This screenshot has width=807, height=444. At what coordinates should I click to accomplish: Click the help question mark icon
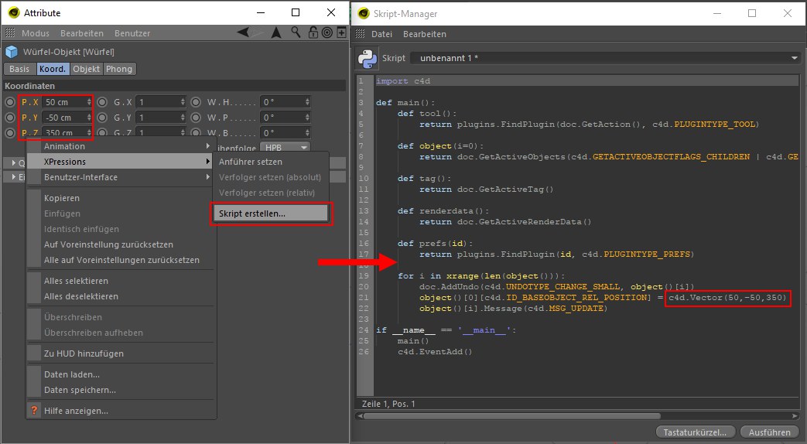pyautogui.click(x=34, y=411)
